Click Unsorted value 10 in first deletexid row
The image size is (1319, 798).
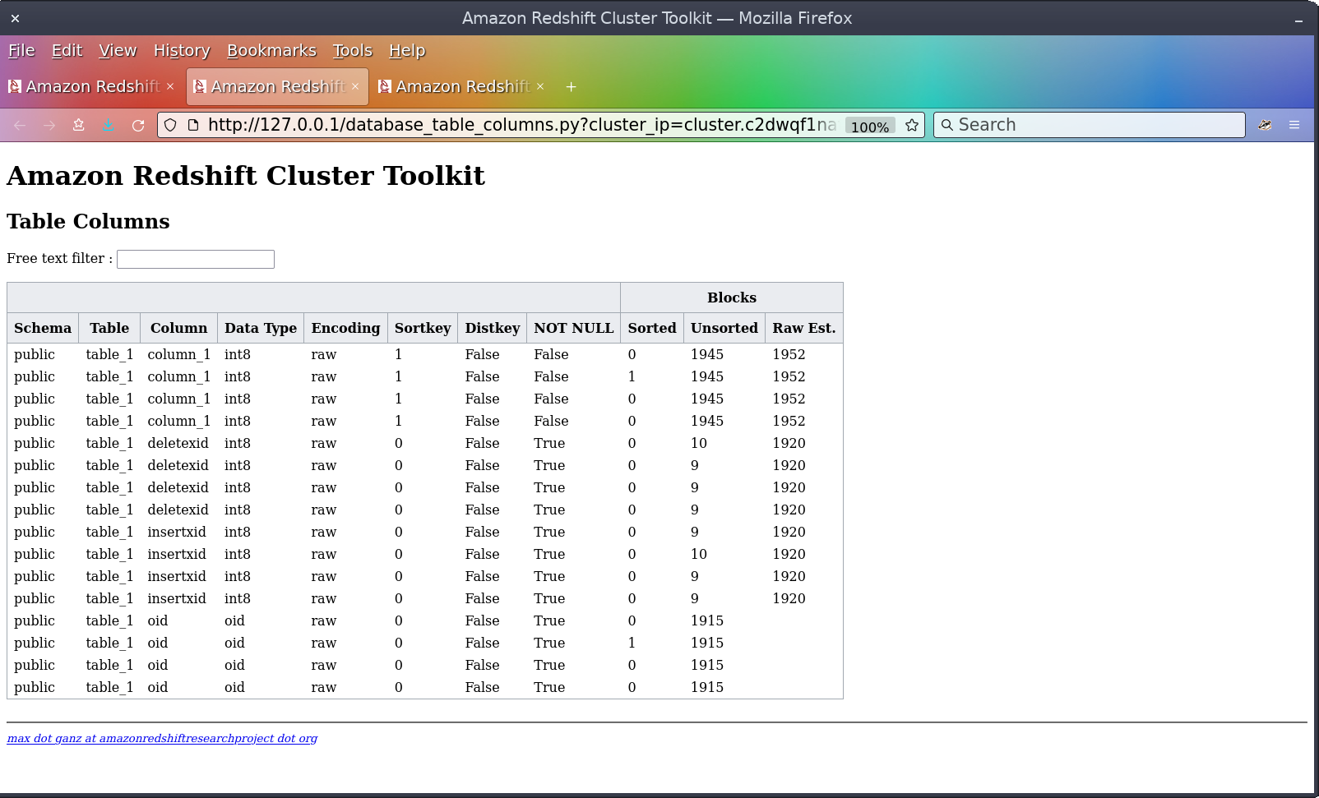[699, 443]
